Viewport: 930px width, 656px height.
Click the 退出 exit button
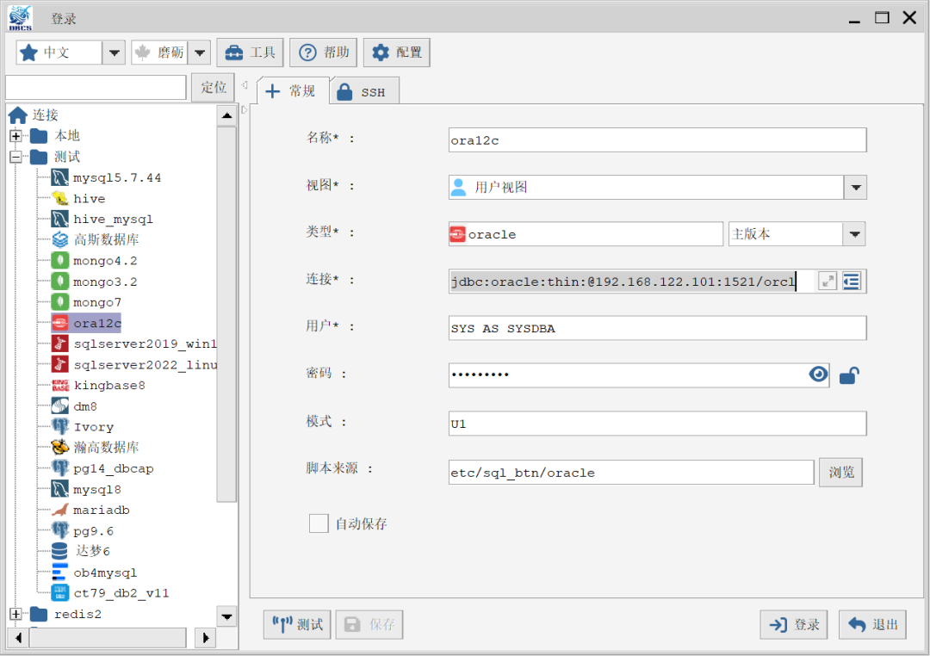coord(872,624)
